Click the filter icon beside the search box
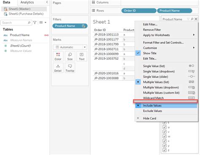 tap(35, 22)
